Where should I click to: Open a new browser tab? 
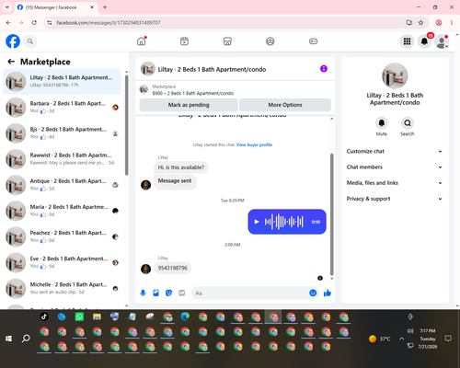[x=105, y=7]
